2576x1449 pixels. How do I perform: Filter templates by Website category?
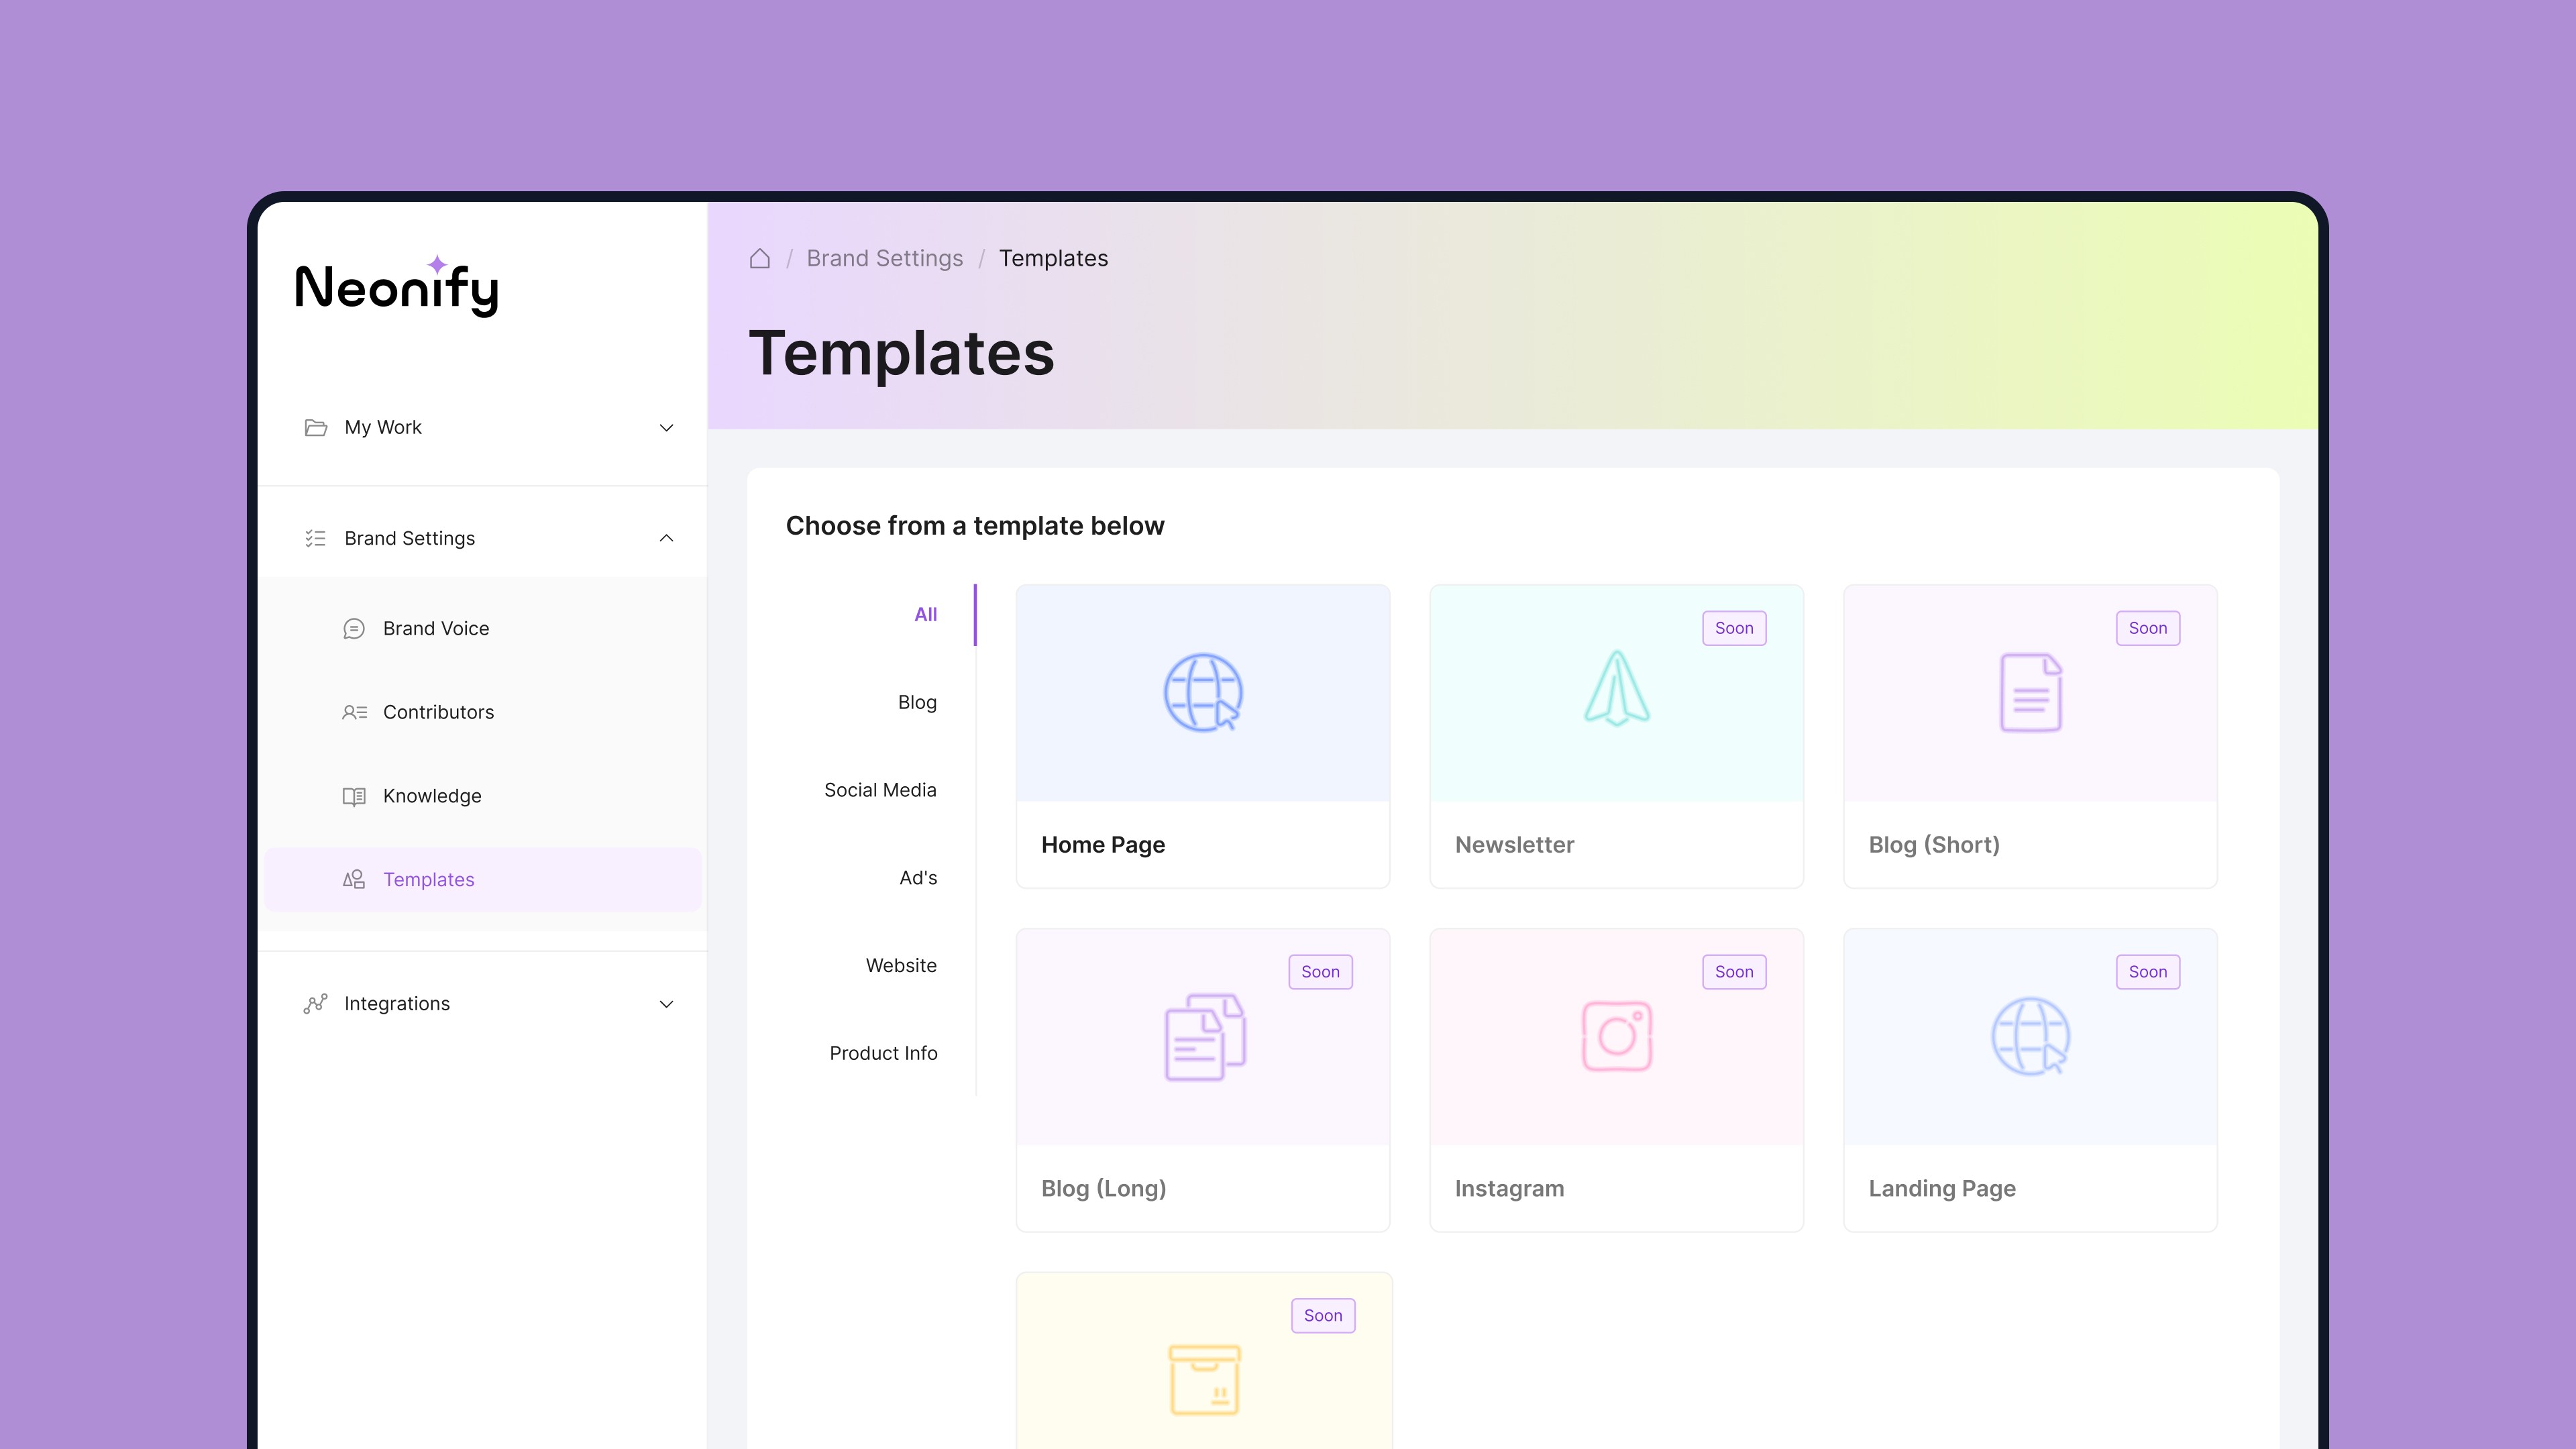pos(900,965)
